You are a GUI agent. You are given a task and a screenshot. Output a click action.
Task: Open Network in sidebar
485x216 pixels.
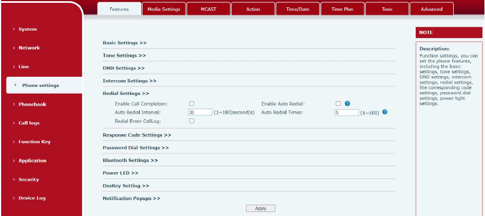(x=29, y=48)
